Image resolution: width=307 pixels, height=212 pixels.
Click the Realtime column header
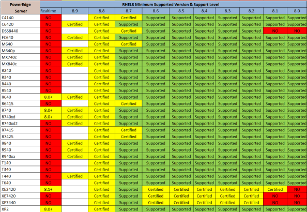51,11
